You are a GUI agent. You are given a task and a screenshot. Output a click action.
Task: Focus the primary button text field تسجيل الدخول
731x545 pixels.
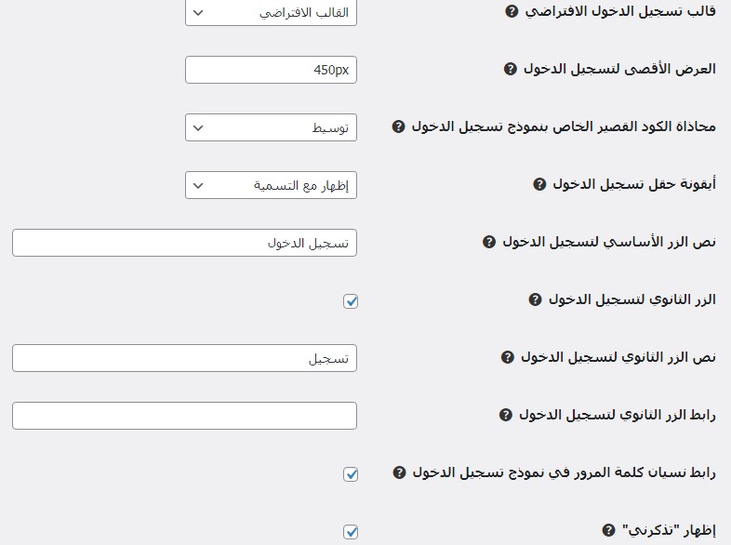coord(184,244)
